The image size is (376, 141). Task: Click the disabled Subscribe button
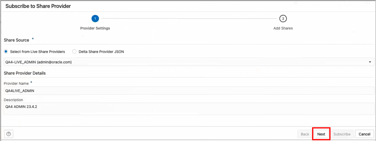pyautogui.click(x=342, y=134)
